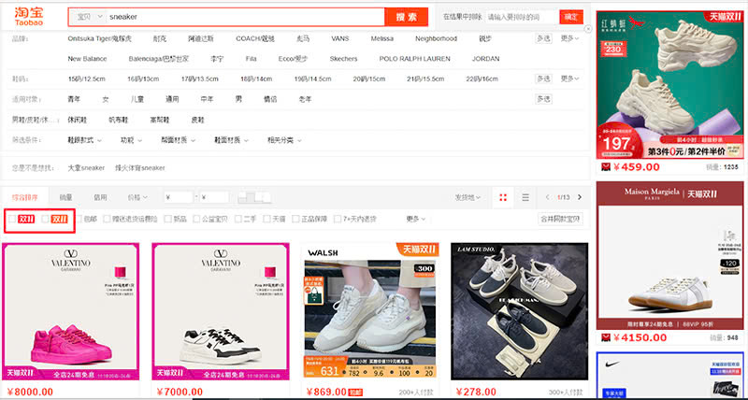The width and height of the screenshot is (748, 400).
Task: Expand 更多 in the shoe size row
Action: 570,79
